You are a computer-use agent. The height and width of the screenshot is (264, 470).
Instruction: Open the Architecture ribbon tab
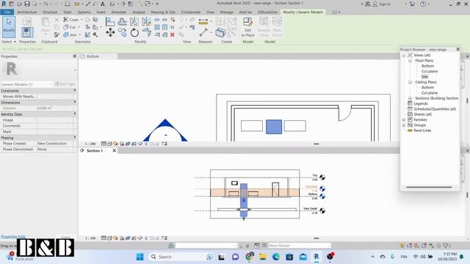pyautogui.click(x=27, y=12)
